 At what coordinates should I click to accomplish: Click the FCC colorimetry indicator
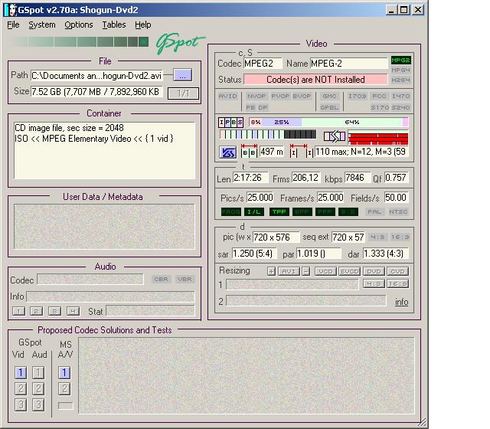(379, 96)
